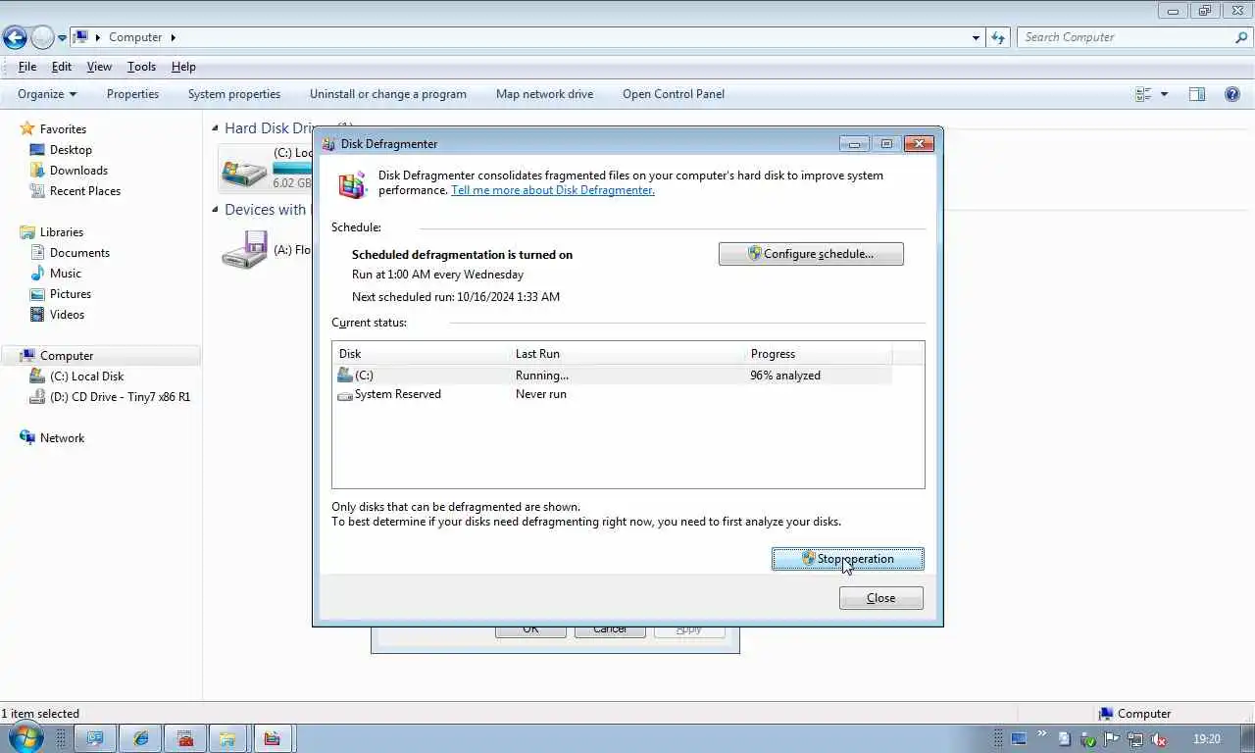Viewport: 1255px width, 753px height.
Task: Click the Explorer help question mark icon
Action: tap(1232, 94)
